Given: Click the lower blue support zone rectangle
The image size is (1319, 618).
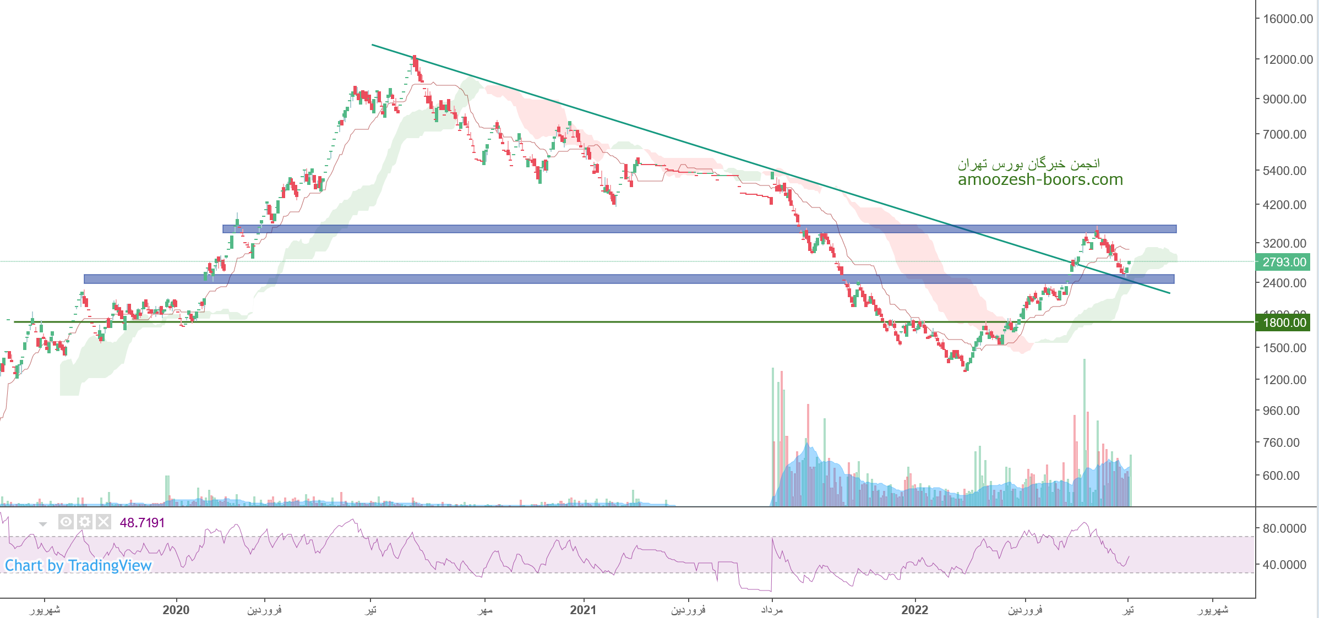Looking at the screenshot, I should [x=495, y=279].
